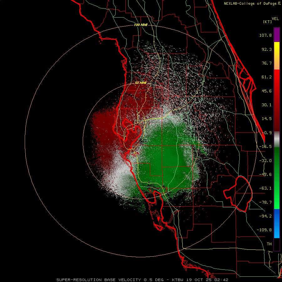This screenshot has width=282, height=282.
Task: Click the -16.5 legend value
Action: (x=265, y=147)
